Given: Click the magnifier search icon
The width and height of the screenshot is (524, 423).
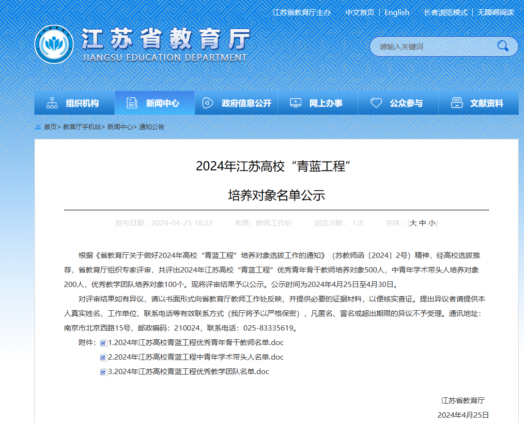Looking at the screenshot, I should (503, 46).
